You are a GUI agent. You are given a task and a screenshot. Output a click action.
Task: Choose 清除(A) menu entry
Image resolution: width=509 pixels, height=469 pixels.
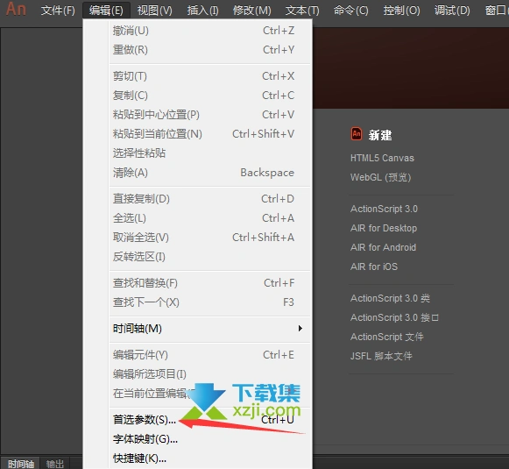pos(209,173)
